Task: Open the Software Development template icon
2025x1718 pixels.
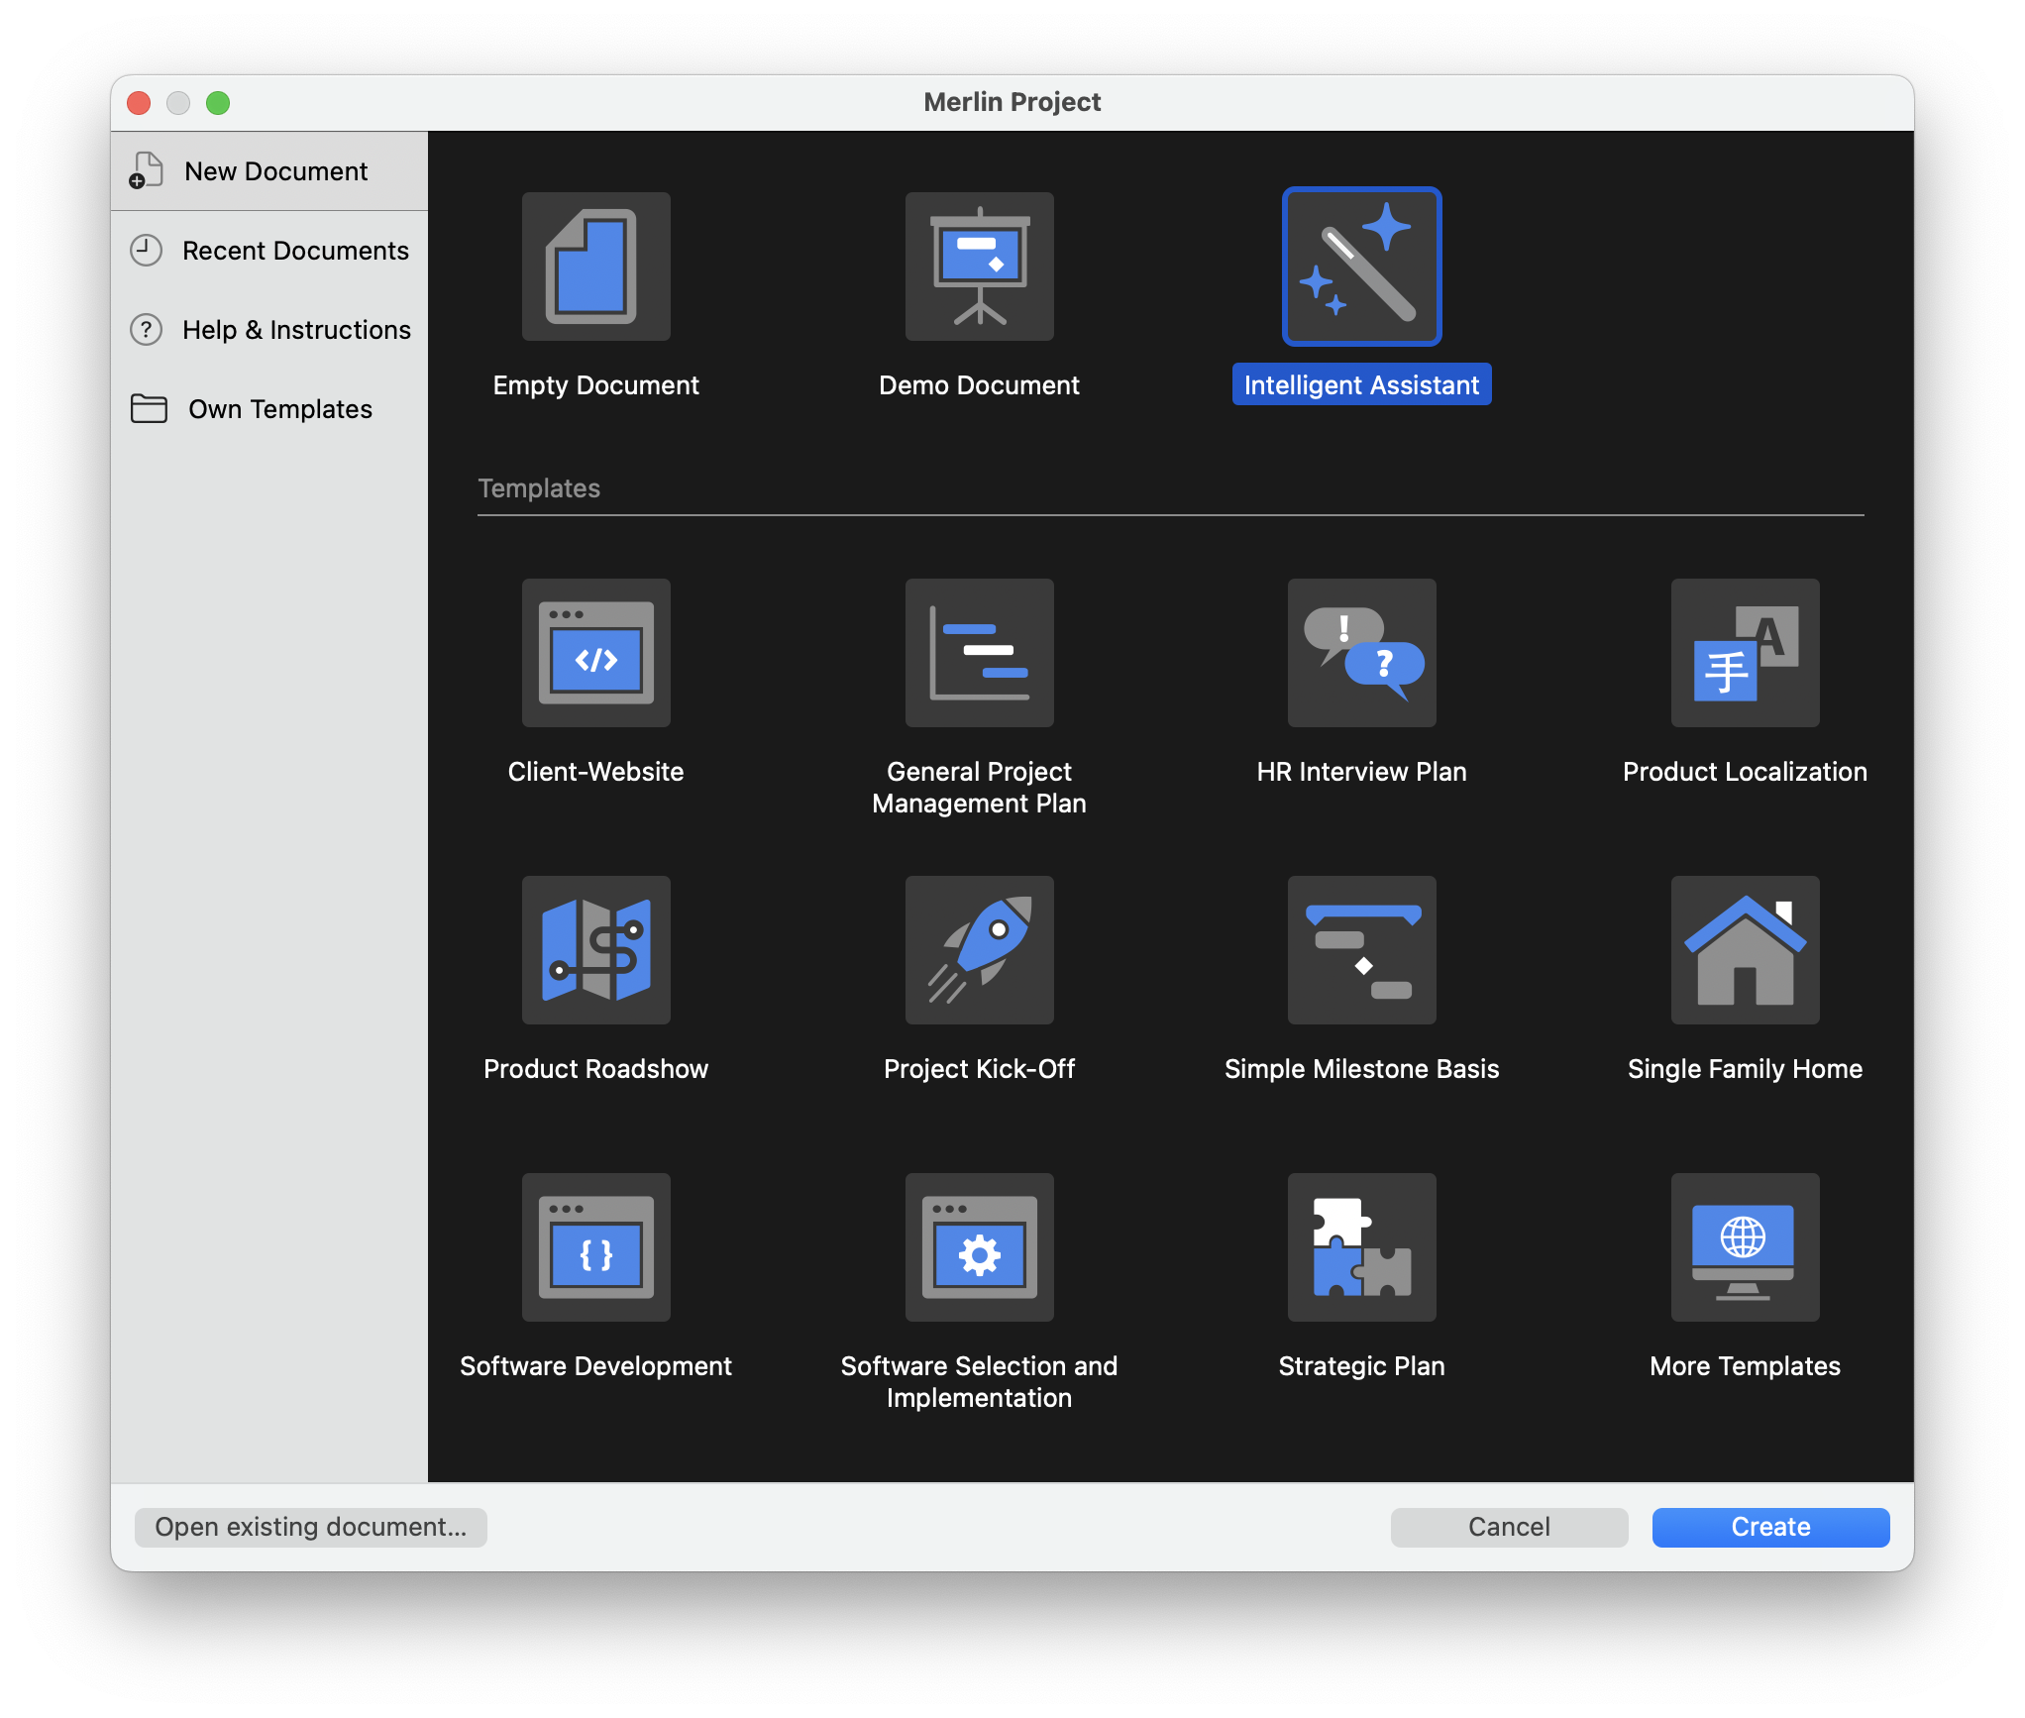Action: point(594,1247)
